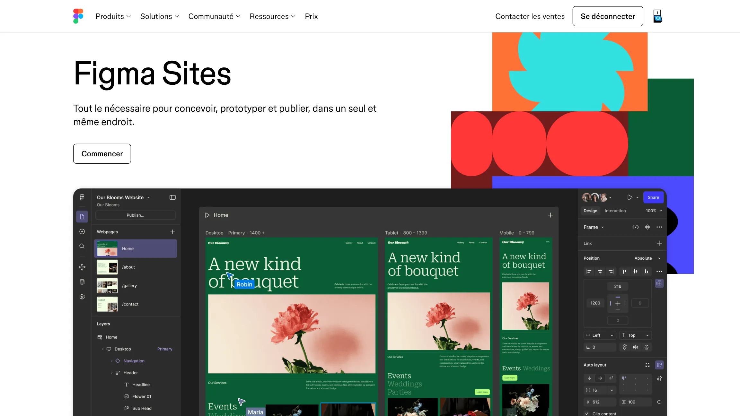Click the align top icon
This screenshot has width=740, height=416.
624,271
